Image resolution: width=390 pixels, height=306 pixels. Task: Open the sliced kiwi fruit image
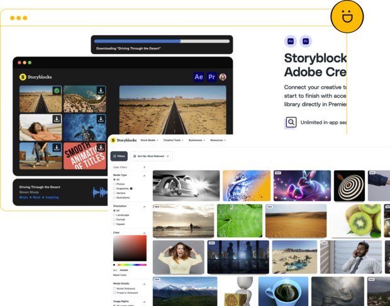tap(355, 221)
